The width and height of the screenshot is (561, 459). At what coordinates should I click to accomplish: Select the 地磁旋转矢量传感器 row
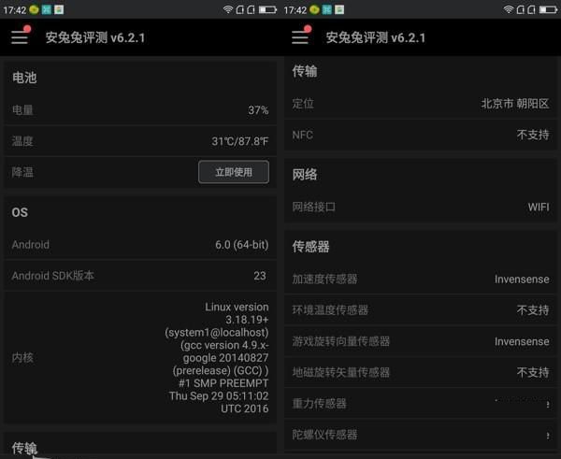[421, 372]
